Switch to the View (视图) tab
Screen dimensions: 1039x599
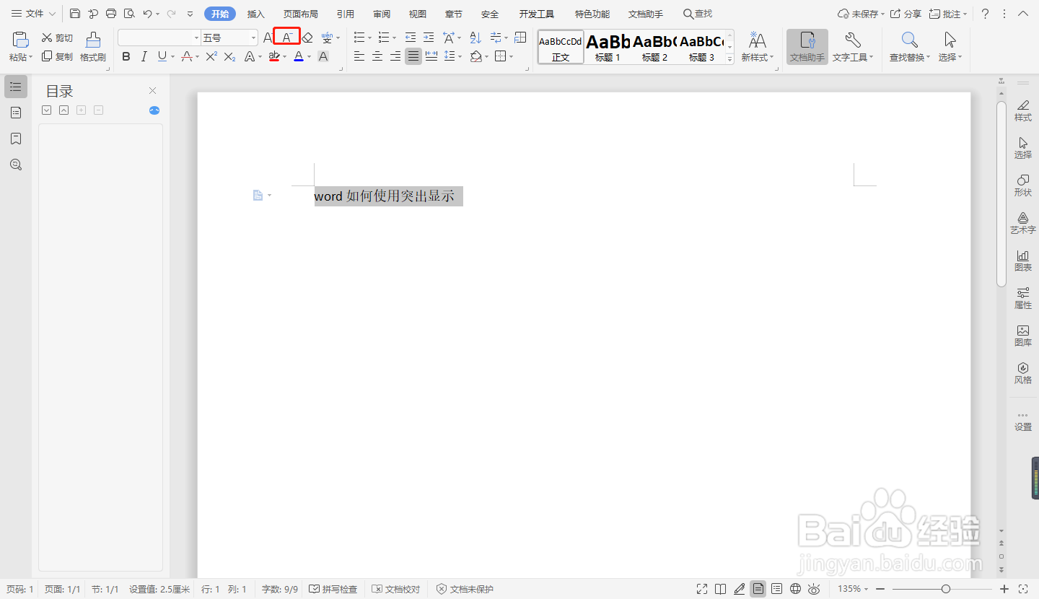418,14
